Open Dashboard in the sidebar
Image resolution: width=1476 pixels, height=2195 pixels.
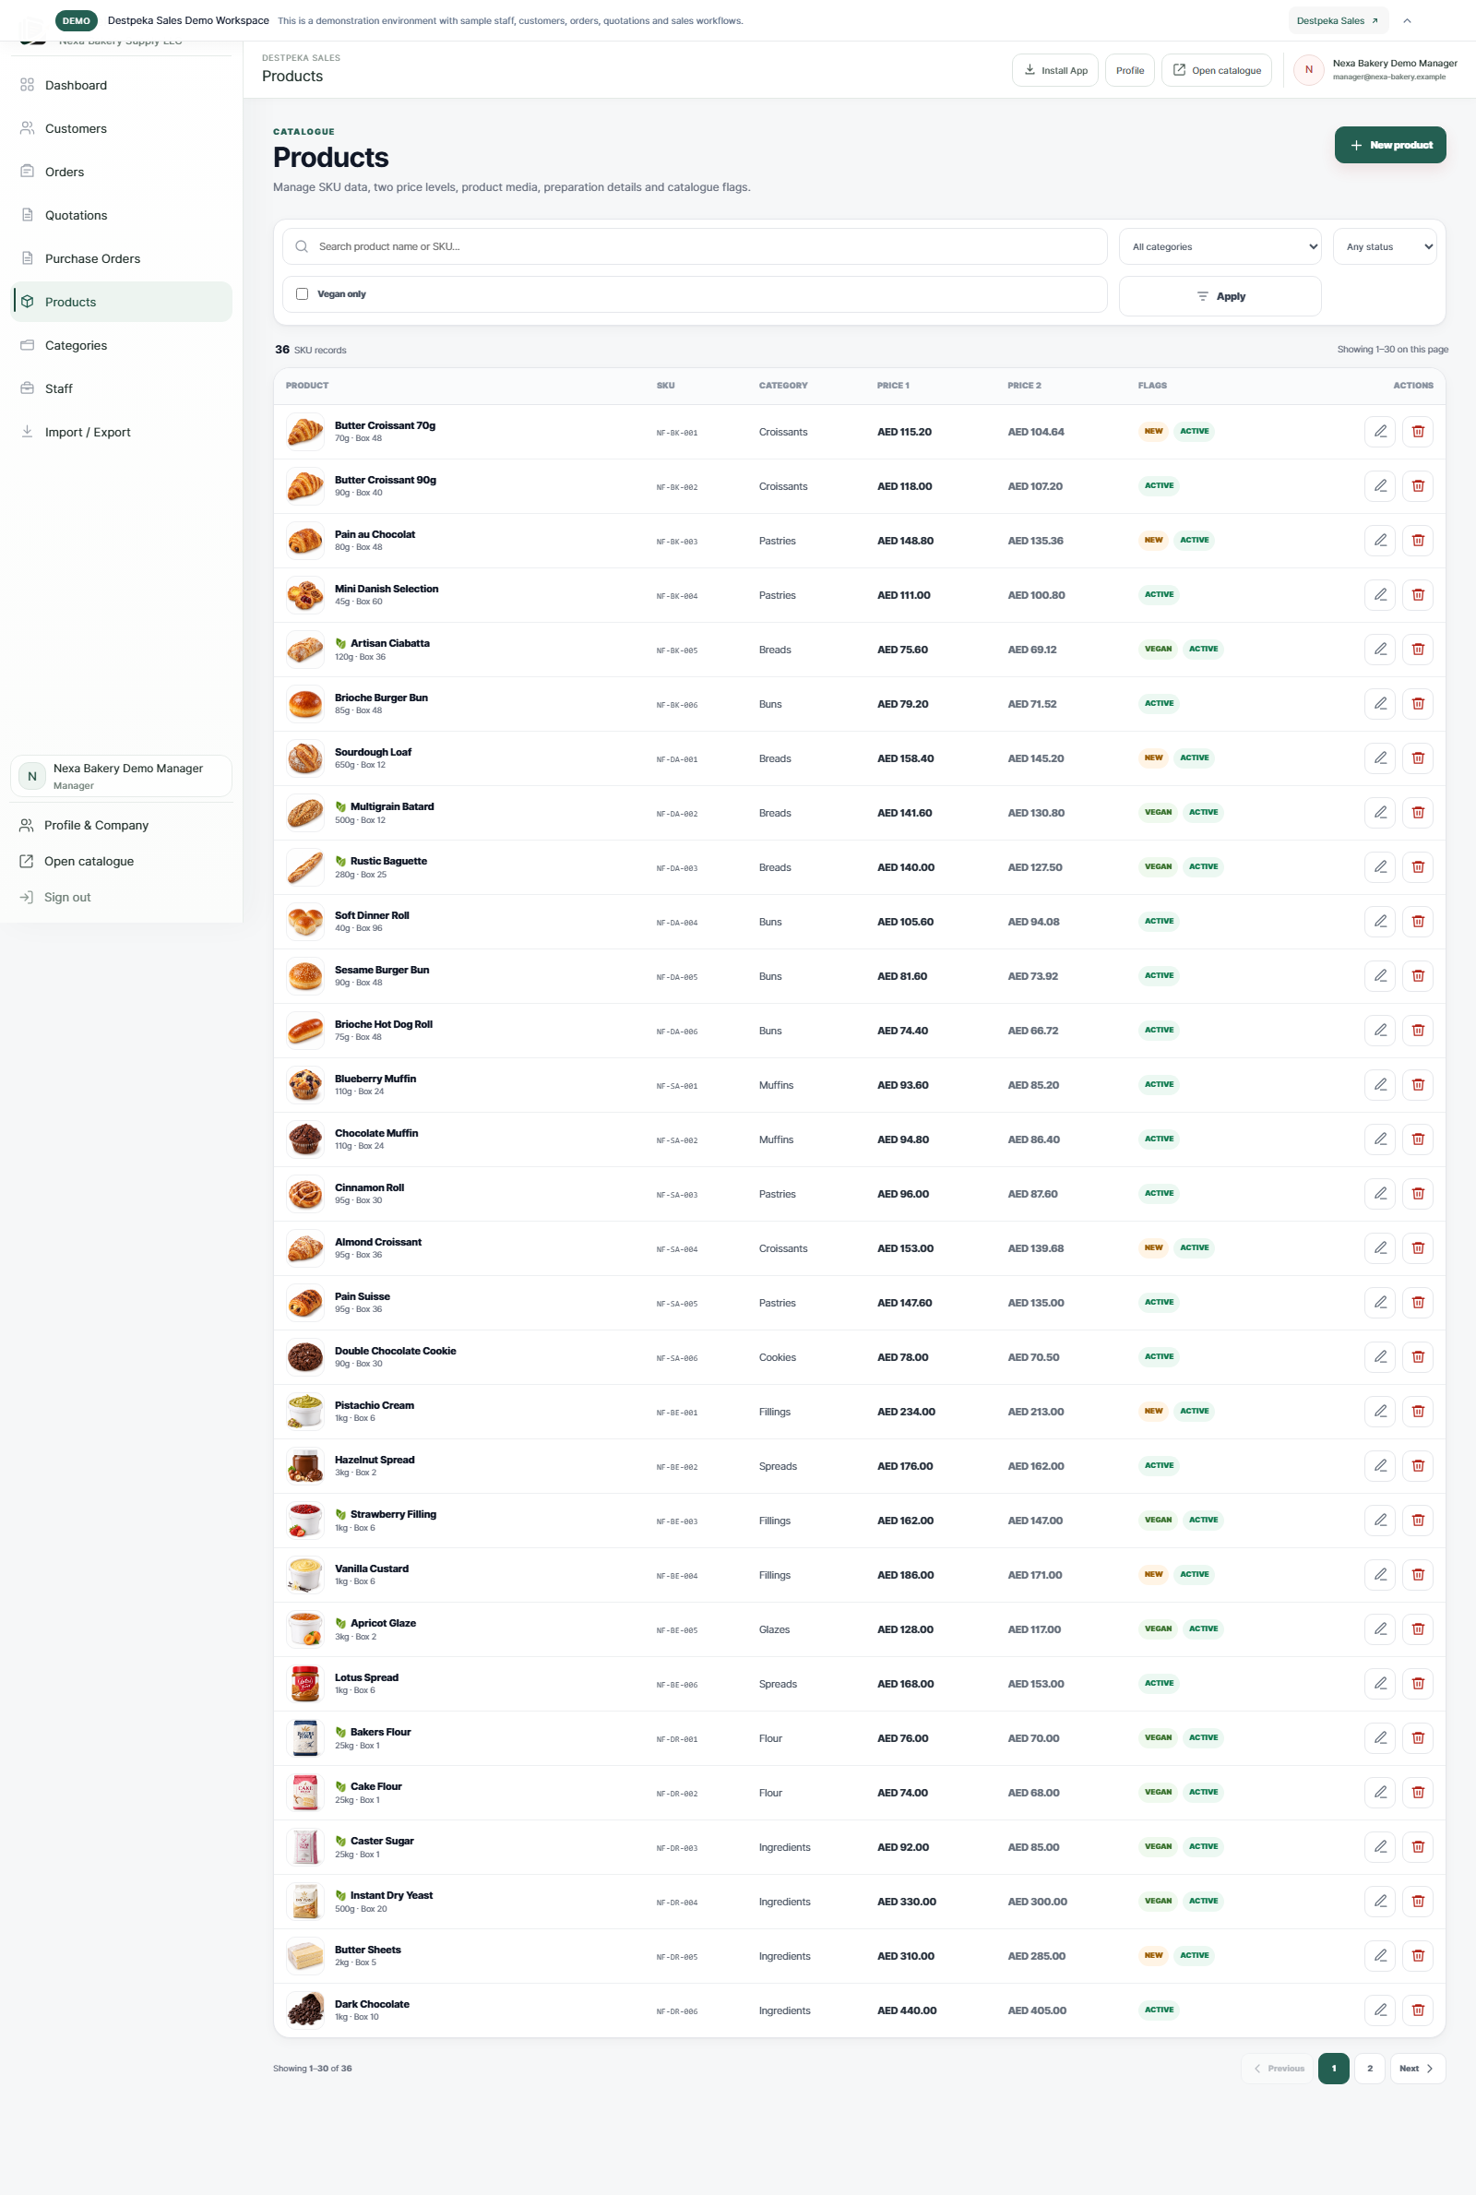pos(121,85)
